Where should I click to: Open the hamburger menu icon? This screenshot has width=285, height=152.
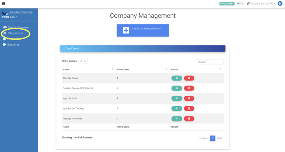3,3
